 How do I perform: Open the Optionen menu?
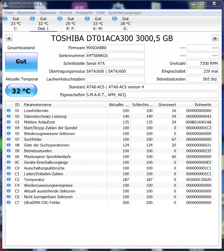click(x=48, y=13)
